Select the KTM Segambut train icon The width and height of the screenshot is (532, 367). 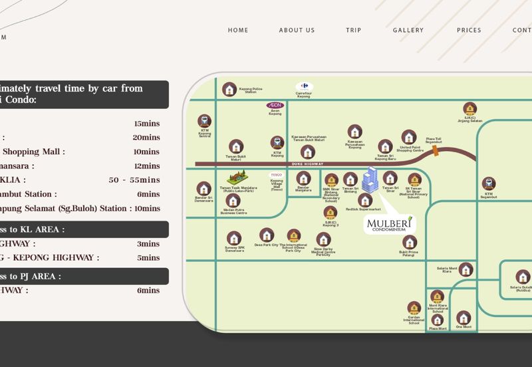(x=489, y=183)
